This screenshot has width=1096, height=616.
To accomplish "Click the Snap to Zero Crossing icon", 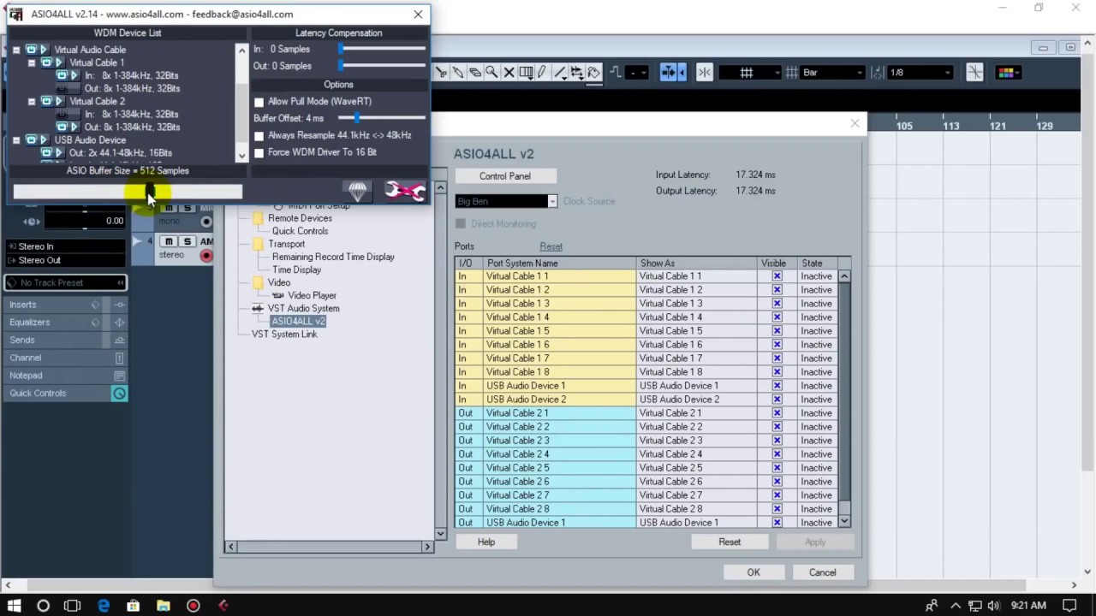I will coord(974,73).
